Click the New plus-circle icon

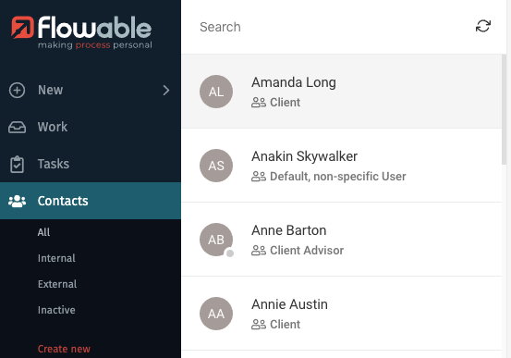click(17, 90)
